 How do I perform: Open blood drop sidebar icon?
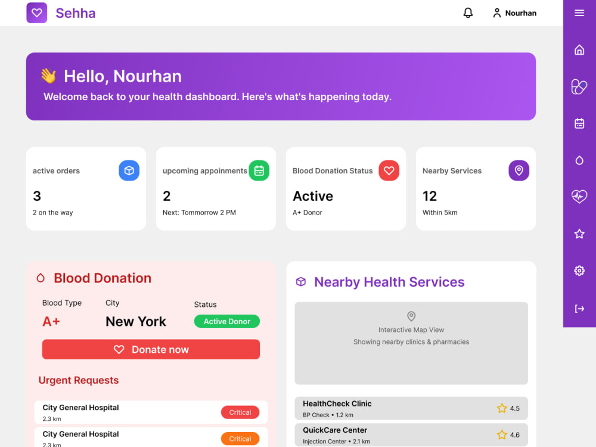[x=579, y=160]
